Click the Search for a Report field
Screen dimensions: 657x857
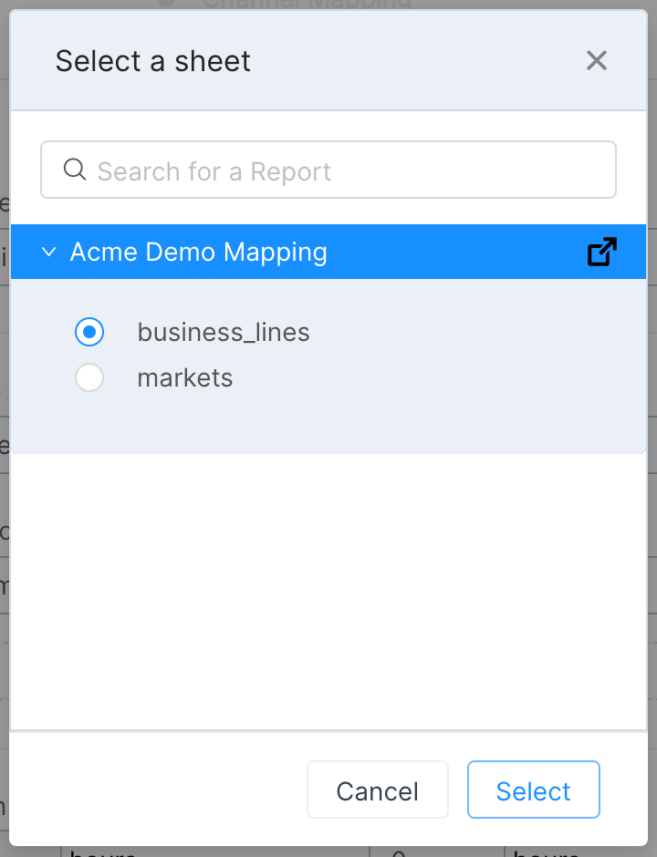[328, 170]
